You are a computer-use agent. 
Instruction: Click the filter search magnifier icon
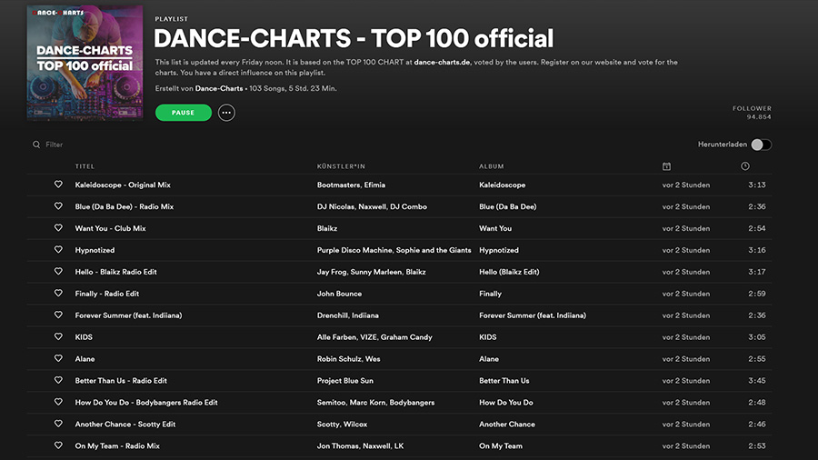36,145
